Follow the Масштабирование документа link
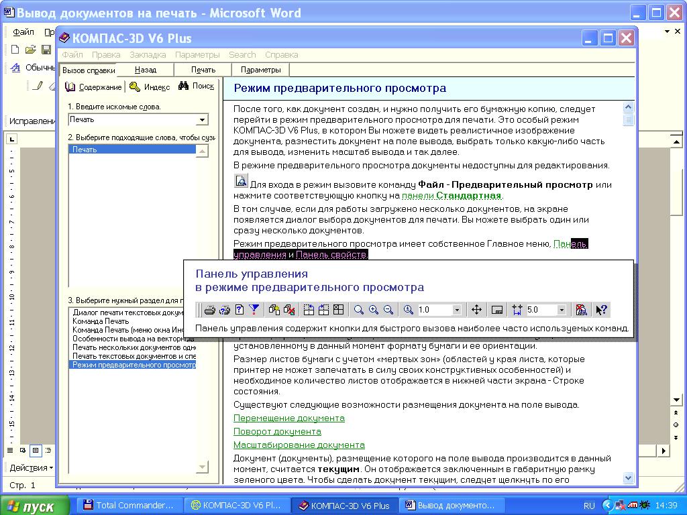Screen dimensions: 687x515 tap(299, 445)
